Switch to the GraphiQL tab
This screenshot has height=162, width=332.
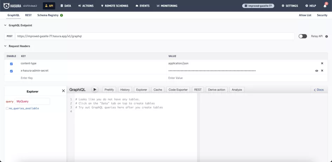[13, 15]
